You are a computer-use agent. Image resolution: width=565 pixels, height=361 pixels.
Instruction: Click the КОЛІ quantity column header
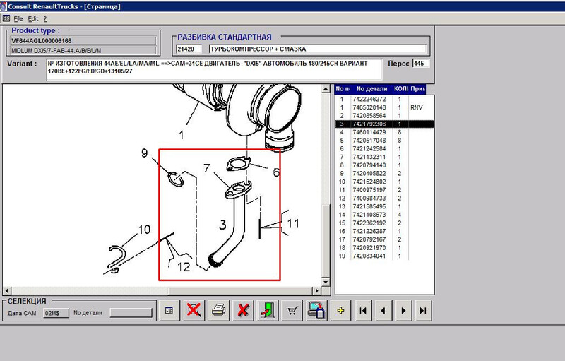click(400, 88)
